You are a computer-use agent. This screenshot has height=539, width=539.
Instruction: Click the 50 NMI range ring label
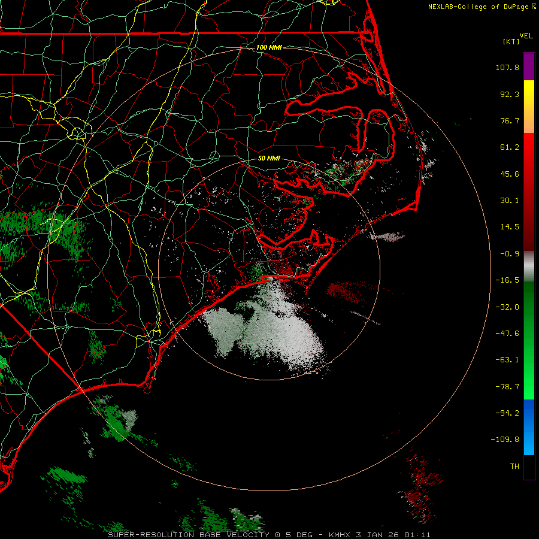pyautogui.click(x=269, y=159)
